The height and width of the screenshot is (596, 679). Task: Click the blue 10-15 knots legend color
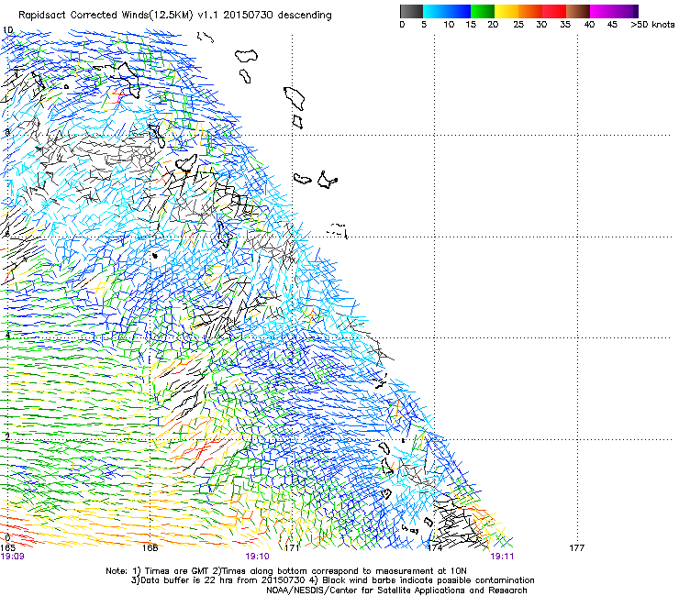pyautogui.click(x=459, y=11)
